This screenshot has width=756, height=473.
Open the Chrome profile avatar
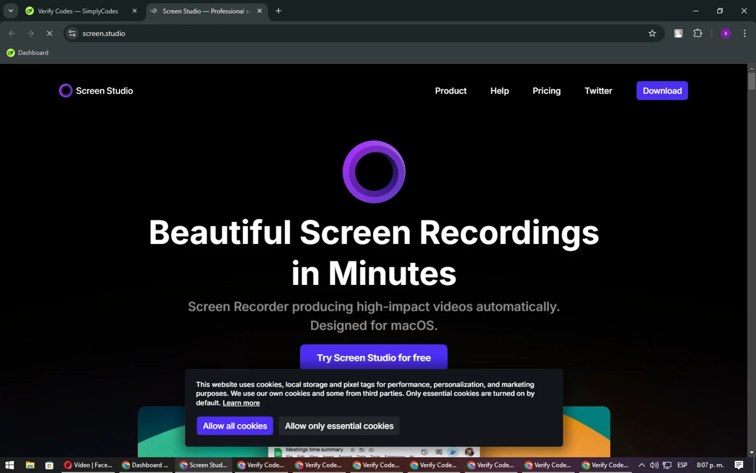[x=726, y=33]
